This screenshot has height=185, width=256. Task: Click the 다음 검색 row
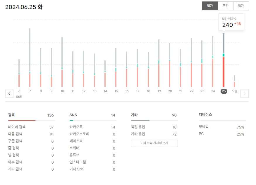[31, 134]
